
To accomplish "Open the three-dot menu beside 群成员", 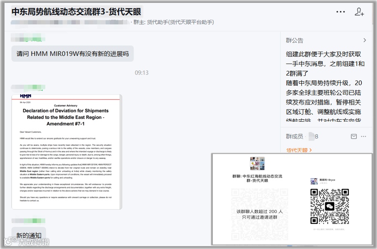I will (x=363, y=136).
